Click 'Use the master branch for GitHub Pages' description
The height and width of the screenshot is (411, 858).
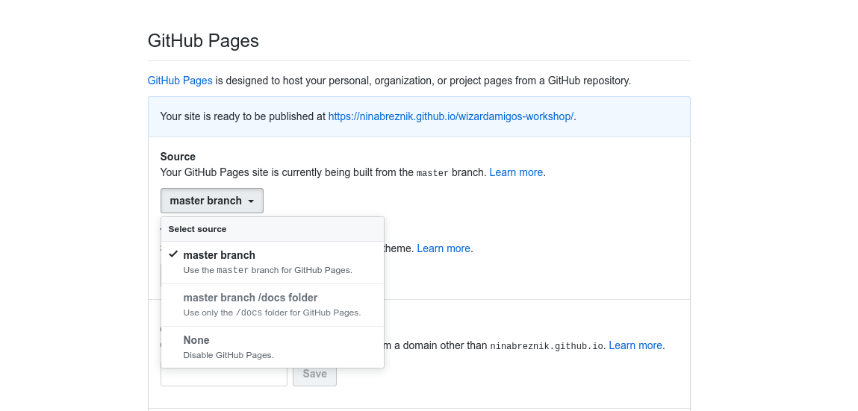pyautogui.click(x=267, y=270)
